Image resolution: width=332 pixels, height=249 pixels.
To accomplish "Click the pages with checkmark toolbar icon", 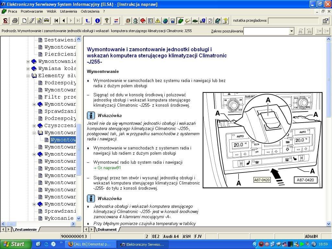I will tap(32, 20).
